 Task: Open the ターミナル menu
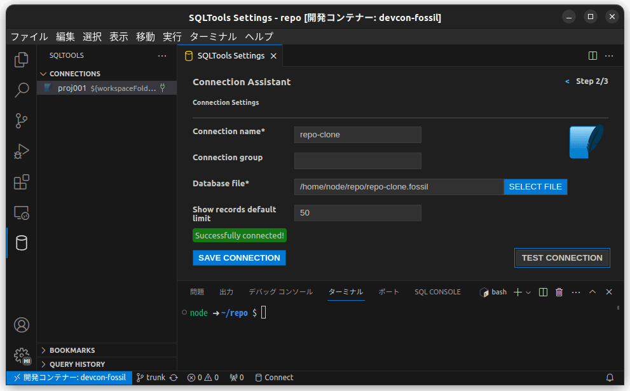(213, 37)
